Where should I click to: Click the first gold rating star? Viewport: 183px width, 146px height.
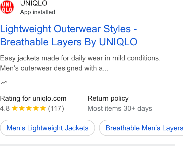(15, 108)
